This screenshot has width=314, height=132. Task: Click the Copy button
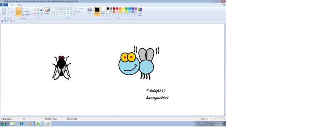coord(10,12)
